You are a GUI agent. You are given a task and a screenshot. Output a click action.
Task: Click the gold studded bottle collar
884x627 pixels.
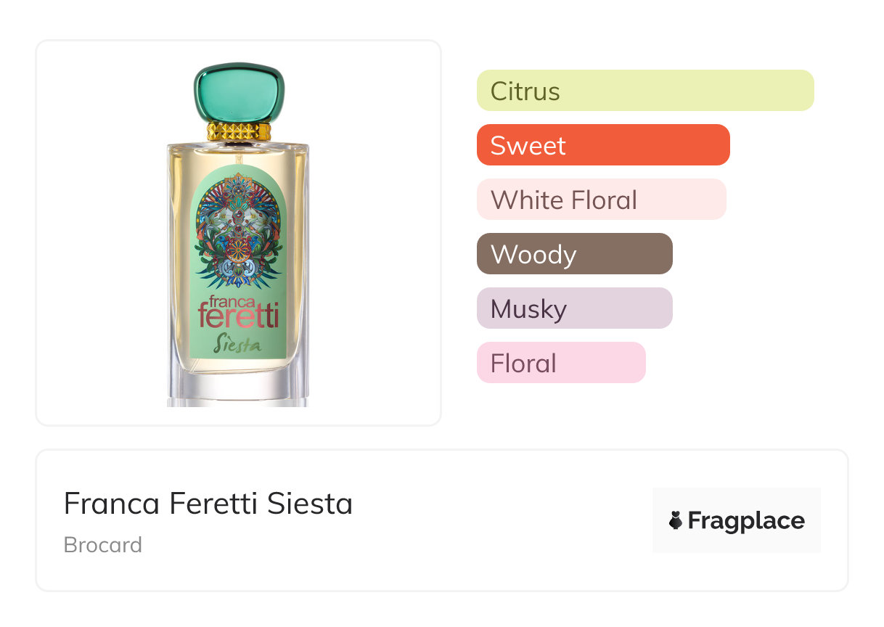(238, 131)
